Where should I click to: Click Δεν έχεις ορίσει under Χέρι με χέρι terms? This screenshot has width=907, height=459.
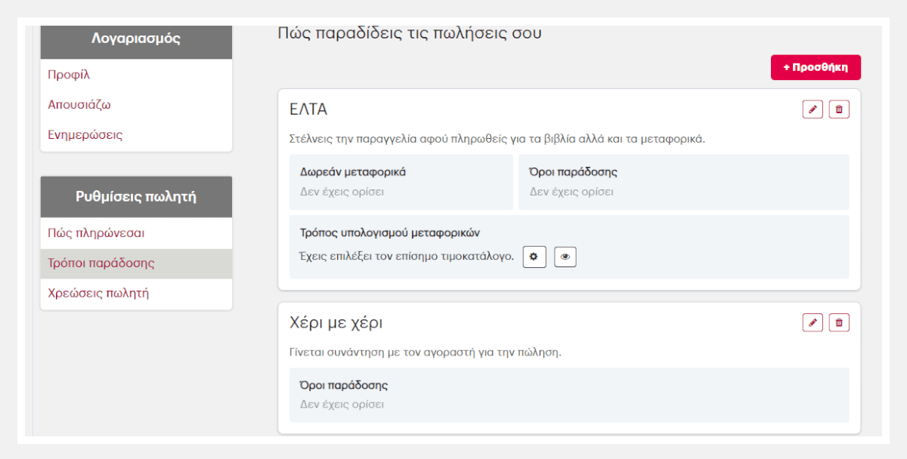[342, 405]
